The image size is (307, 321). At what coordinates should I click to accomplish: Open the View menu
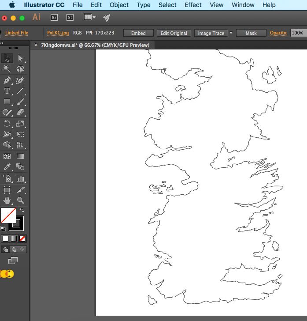click(x=217, y=5)
